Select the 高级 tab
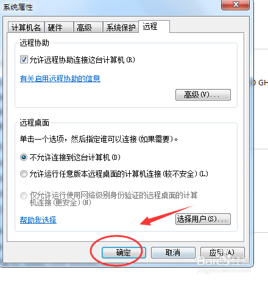 [88, 27]
